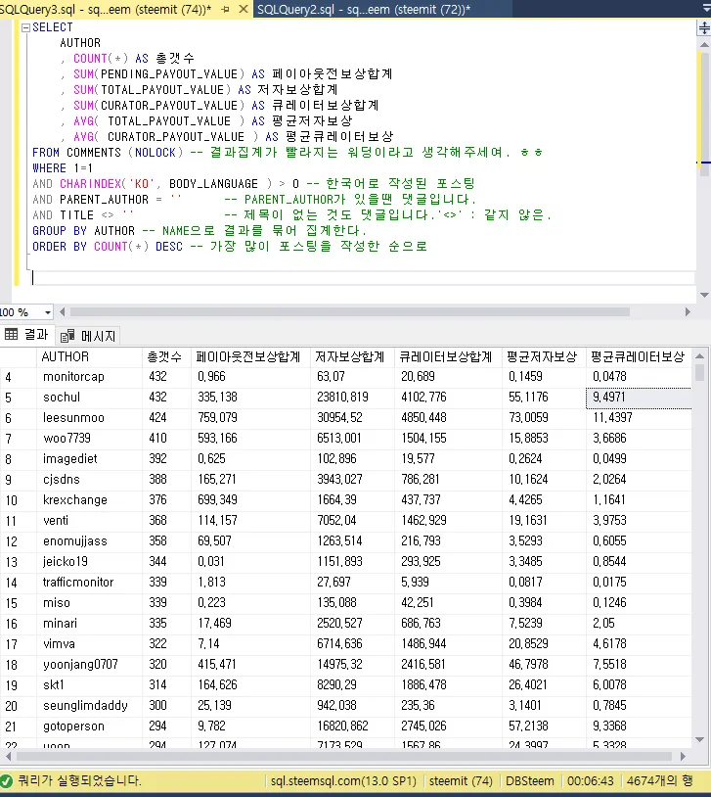
Task: Click results horizontal scroll left arrow
Action: coord(8,757)
